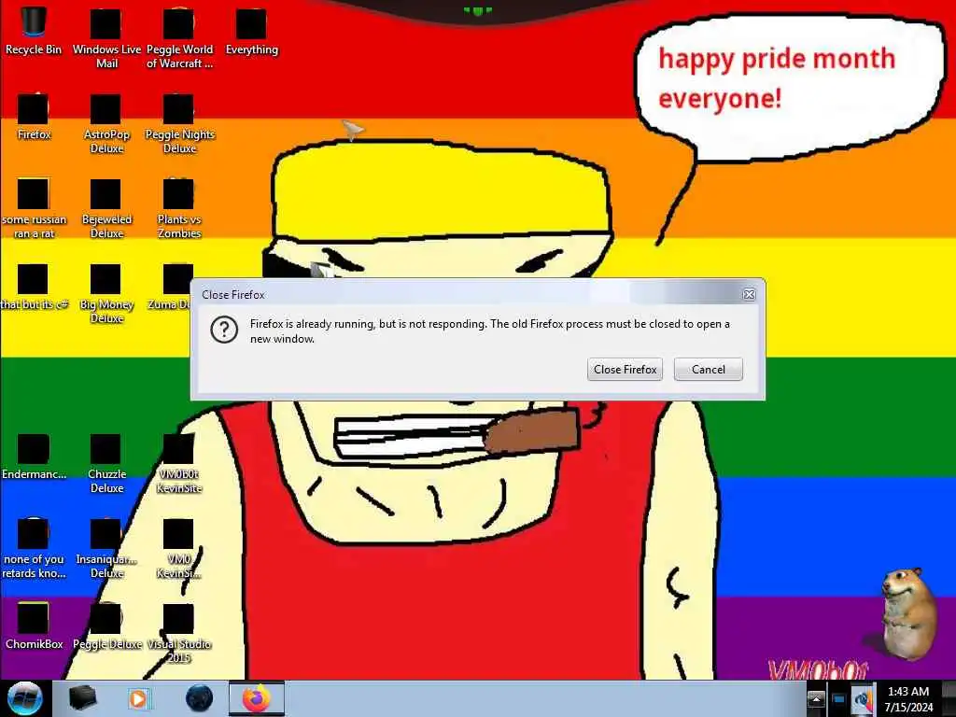Select the Everything desktop icon
This screenshot has width=956, height=717.
(251, 31)
